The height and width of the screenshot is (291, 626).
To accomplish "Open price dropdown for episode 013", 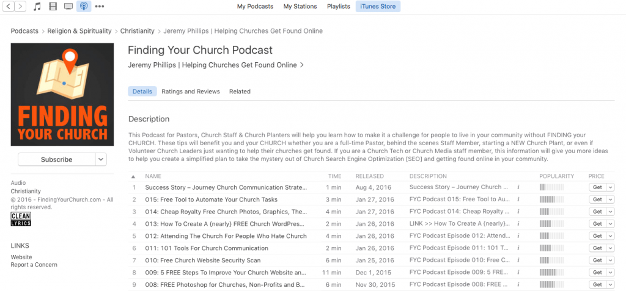I will (x=611, y=224).
